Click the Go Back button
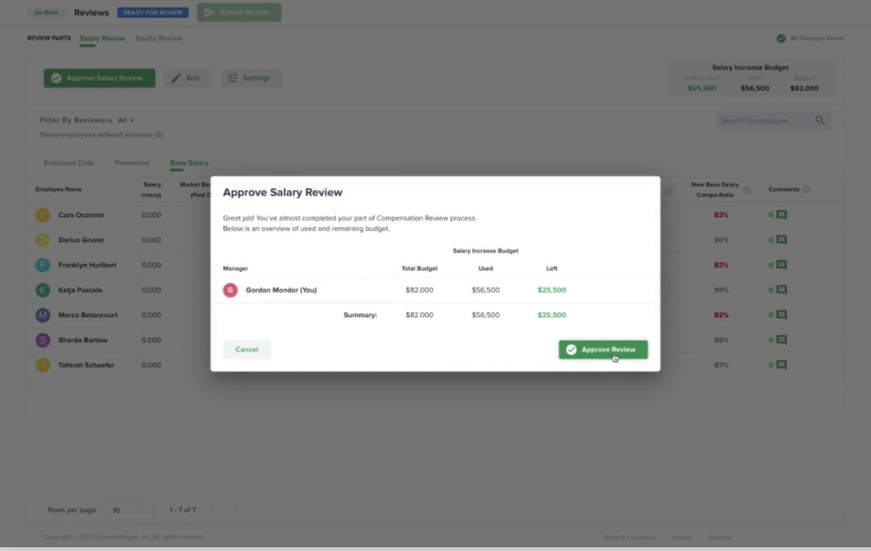The width and height of the screenshot is (871, 551). (x=45, y=12)
